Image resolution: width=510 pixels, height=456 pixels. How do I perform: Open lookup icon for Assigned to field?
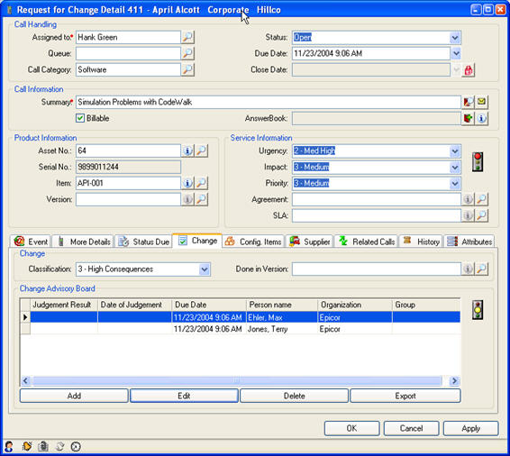187,37
